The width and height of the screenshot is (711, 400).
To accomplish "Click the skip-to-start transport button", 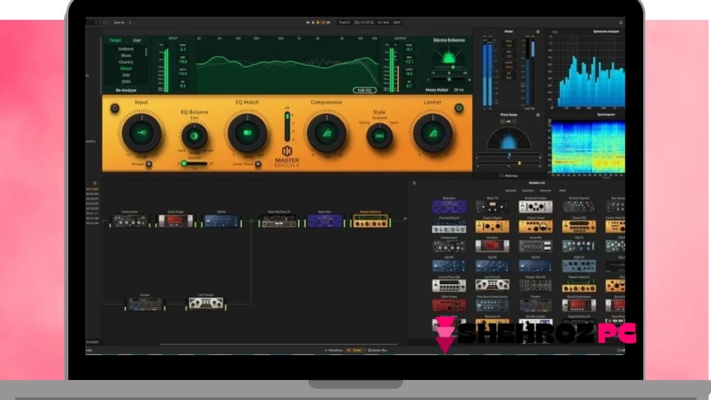I will [308, 22].
